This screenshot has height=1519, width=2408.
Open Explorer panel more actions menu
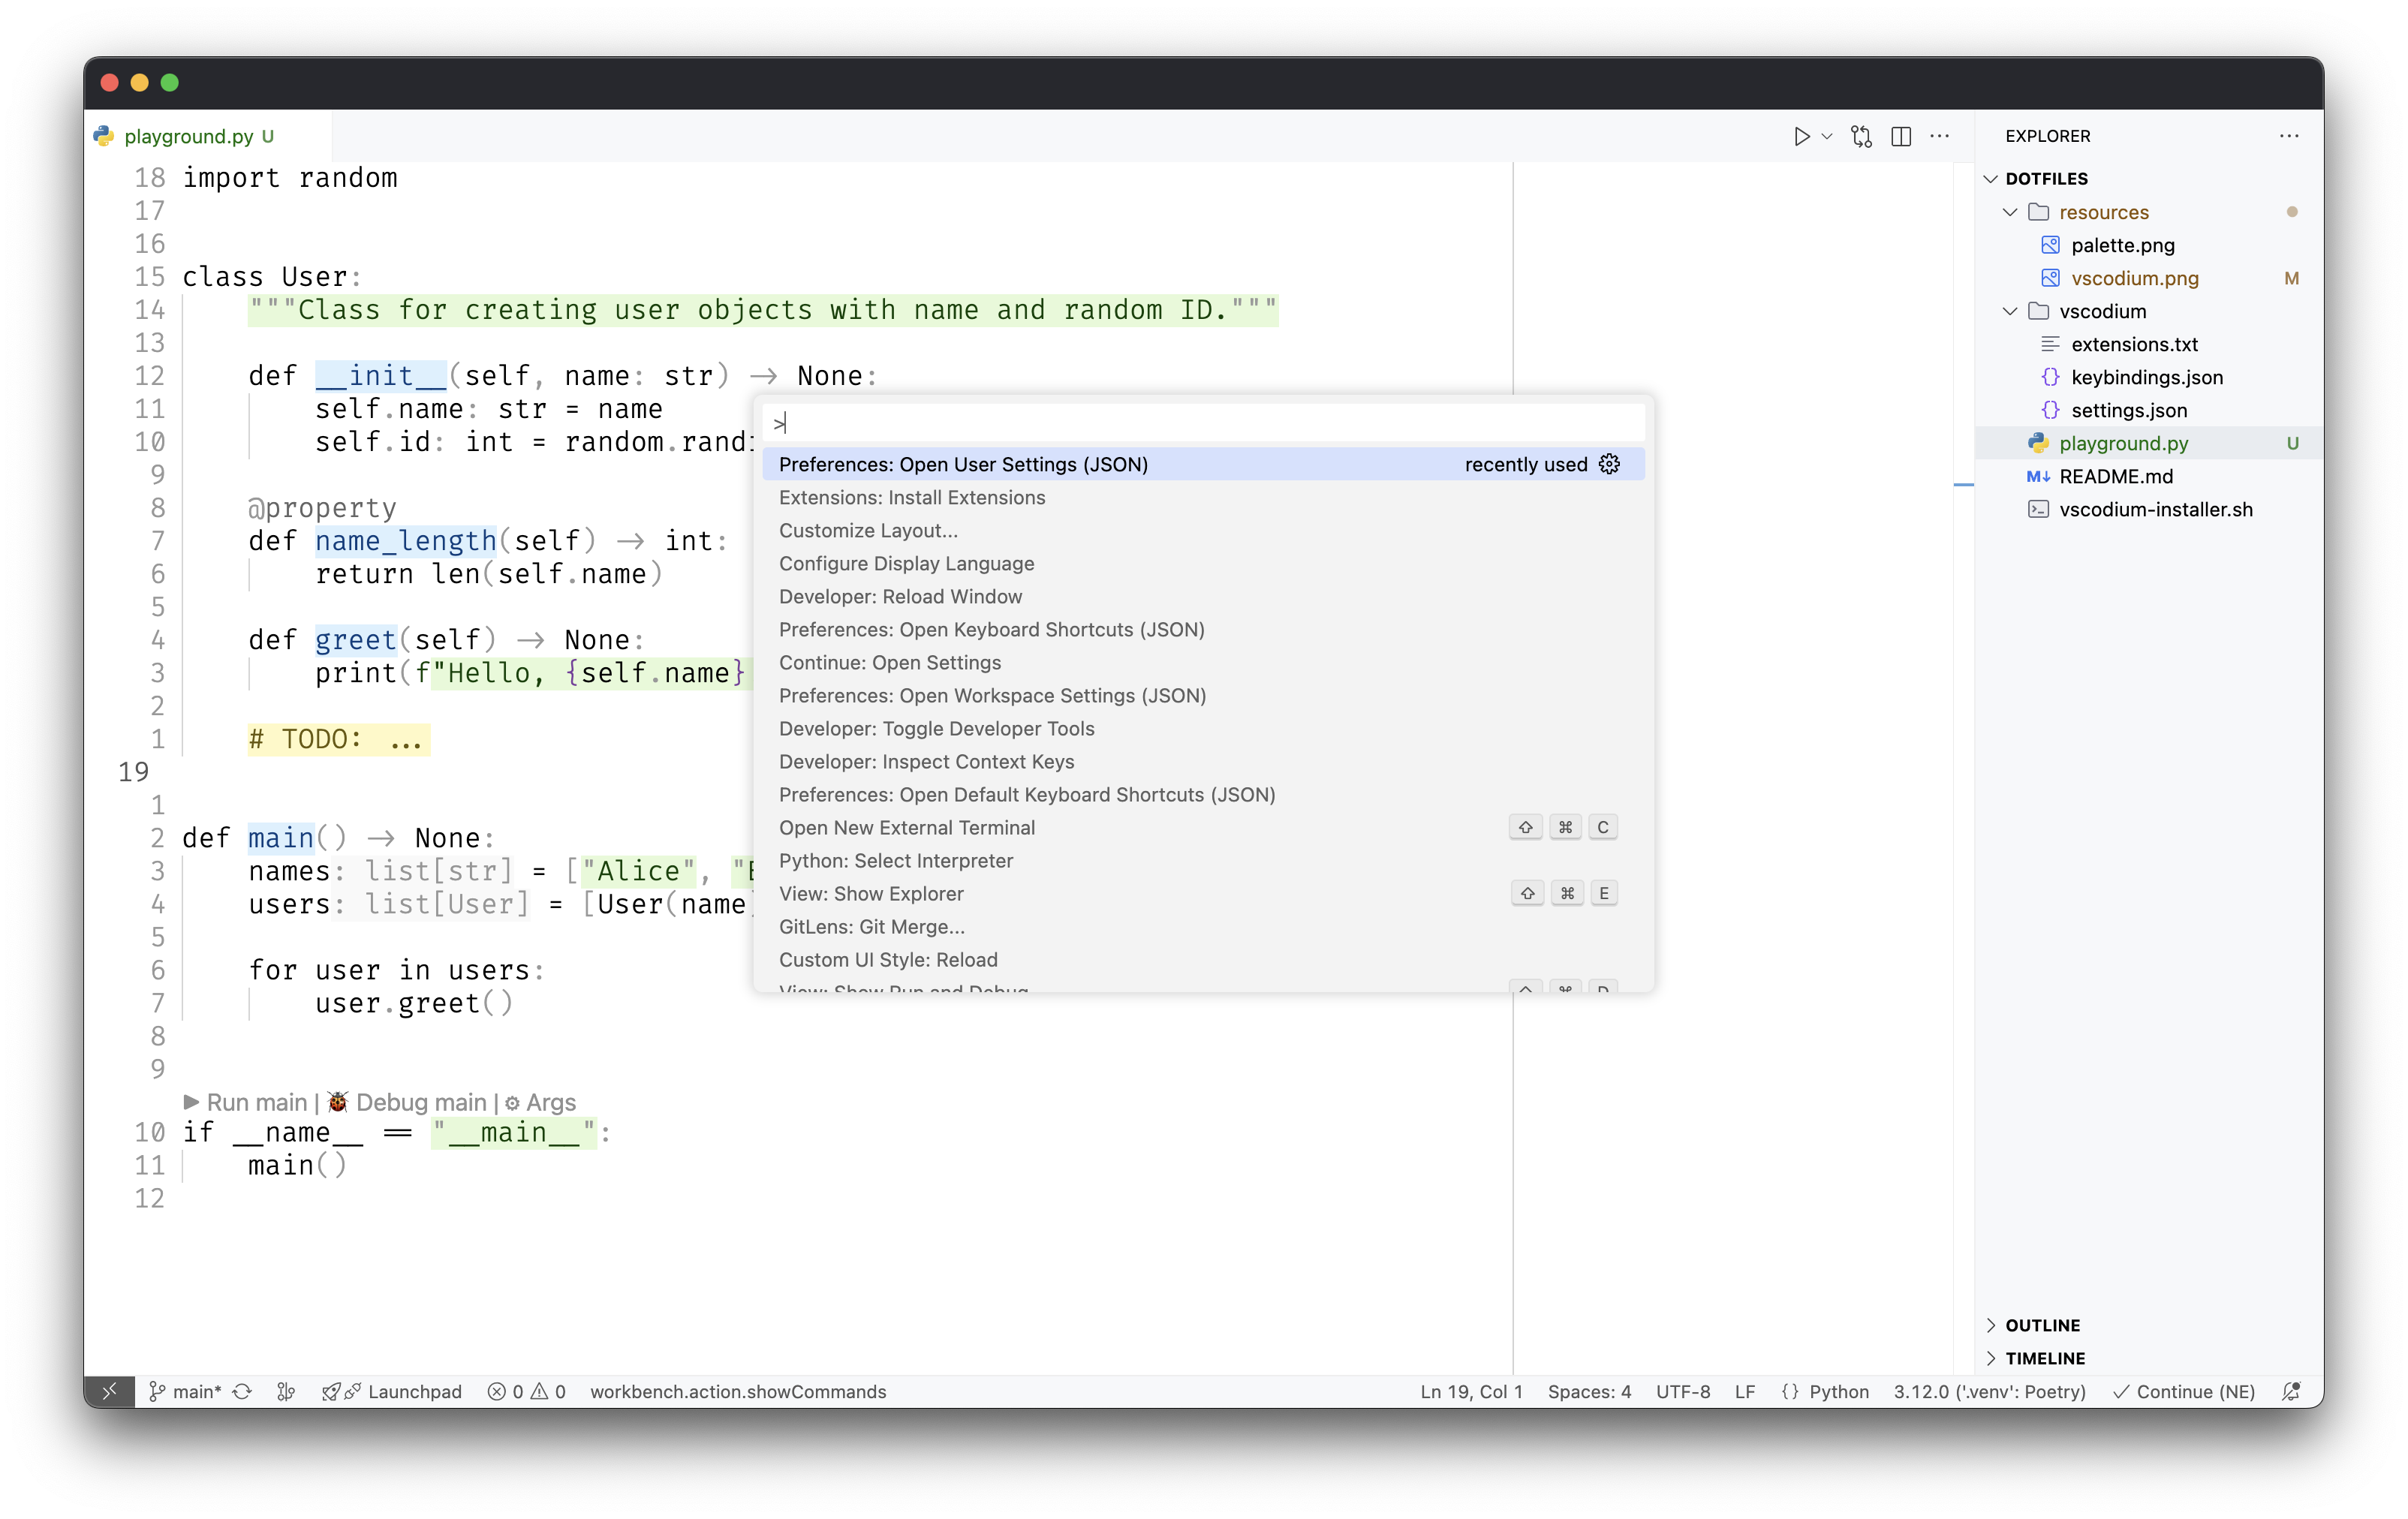click(2289, 136)
